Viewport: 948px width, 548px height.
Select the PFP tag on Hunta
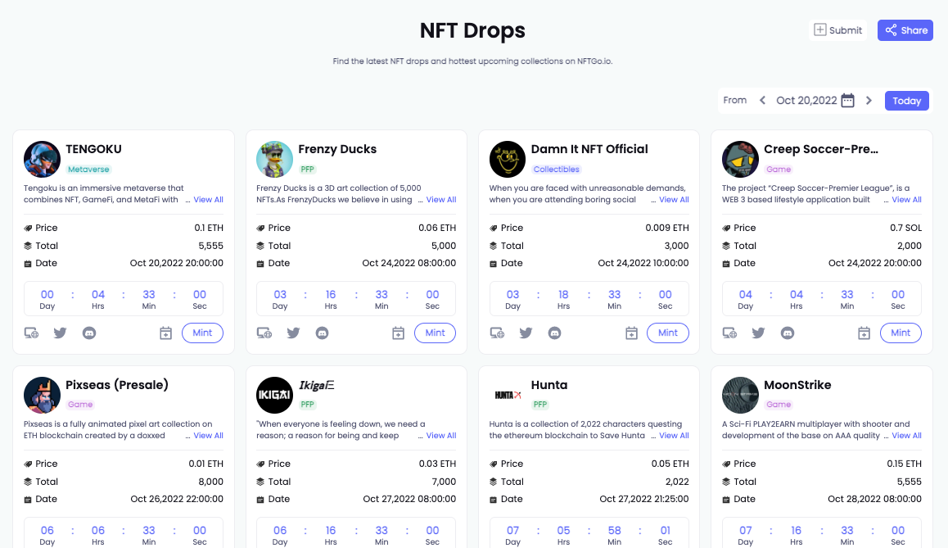[539, 405]
